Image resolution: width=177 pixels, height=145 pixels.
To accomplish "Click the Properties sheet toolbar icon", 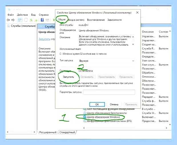I will coord(26,20).
